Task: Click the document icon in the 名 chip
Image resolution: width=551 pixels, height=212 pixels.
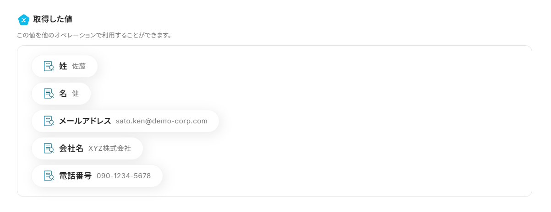Action: pyautogui.click(x=49, y=94)
